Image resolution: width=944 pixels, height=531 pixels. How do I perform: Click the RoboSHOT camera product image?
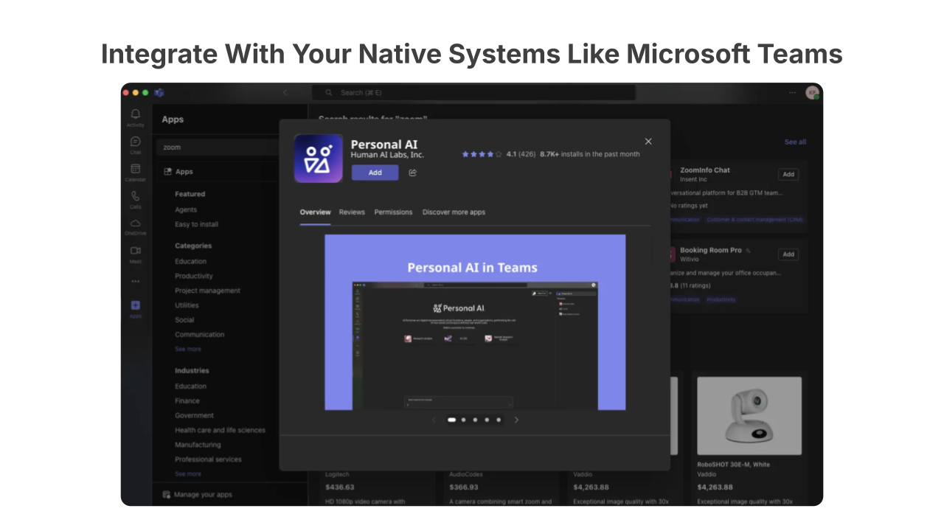click(x=749, y=416)
